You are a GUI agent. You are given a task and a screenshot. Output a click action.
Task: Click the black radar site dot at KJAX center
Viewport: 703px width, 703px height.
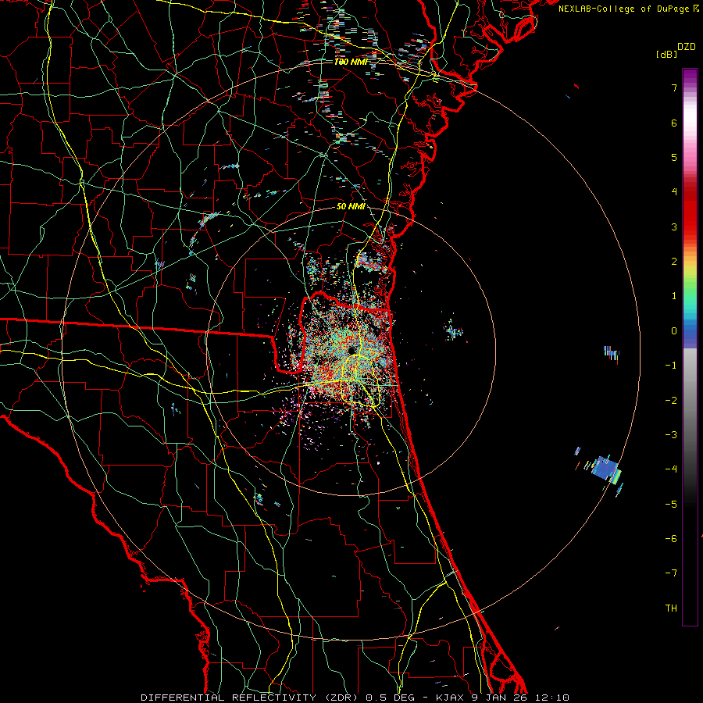click(x=351, y=350)
